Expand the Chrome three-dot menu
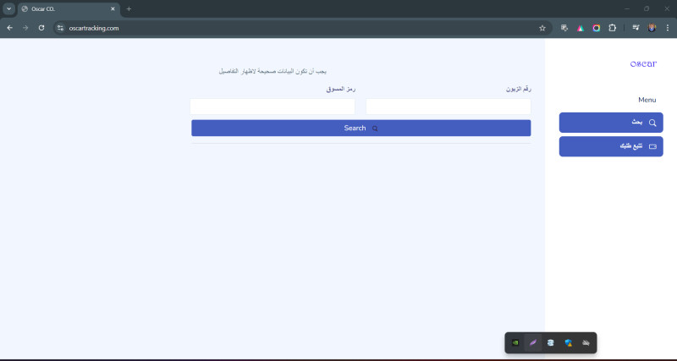Viewport: 677px width, 361px height. click(x=667, y=28)
